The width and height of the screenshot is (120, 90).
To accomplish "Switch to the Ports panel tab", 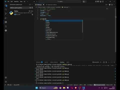I will tap(68, 62).
